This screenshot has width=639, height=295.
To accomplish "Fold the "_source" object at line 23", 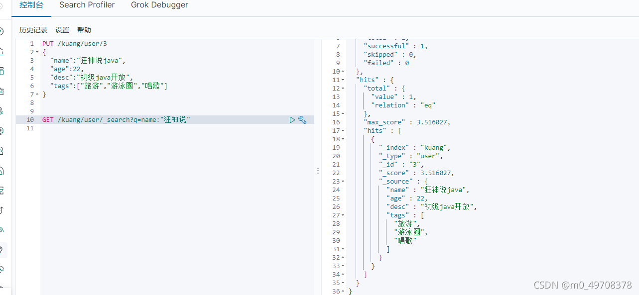I will coord(343,182).
